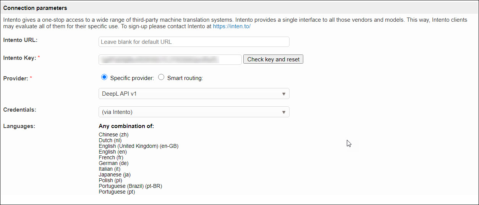
Task: Pick the English (en) language entry
Action: click(113, 152)
